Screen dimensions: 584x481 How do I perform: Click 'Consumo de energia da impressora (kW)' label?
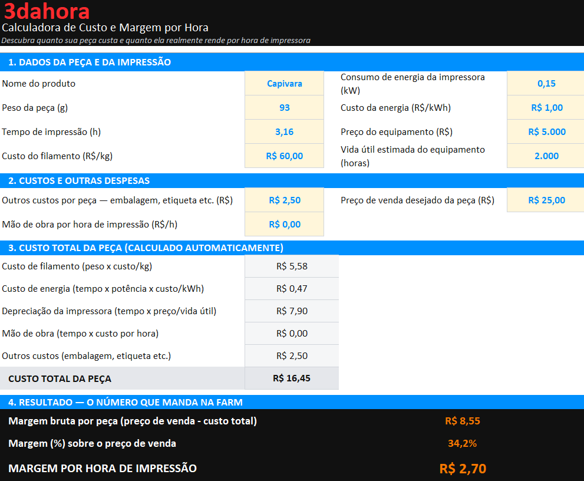tap(413, 84)
